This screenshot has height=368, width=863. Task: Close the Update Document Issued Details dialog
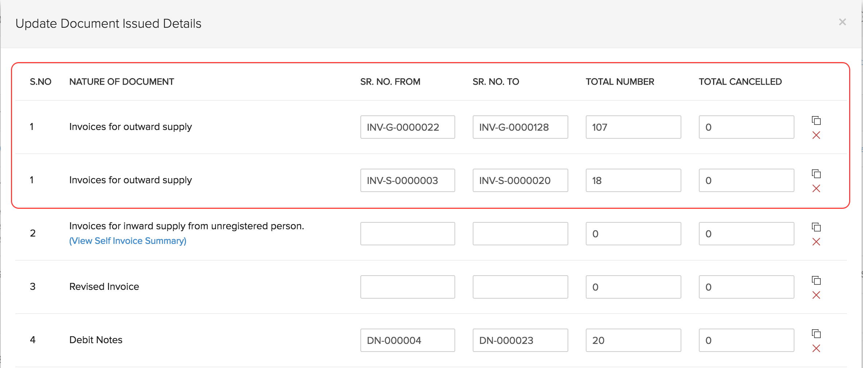842,22
